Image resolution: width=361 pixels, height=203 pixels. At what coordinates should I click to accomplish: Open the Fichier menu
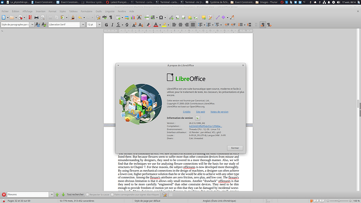click(x=5, y=12)
